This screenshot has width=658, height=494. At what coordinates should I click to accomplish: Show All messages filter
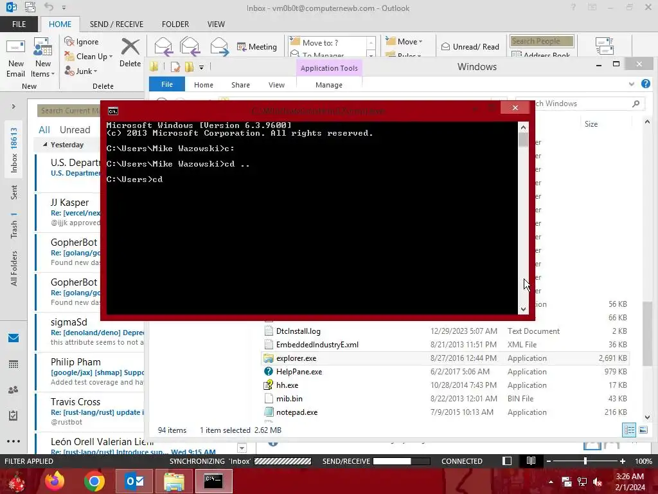pos(44,130)
